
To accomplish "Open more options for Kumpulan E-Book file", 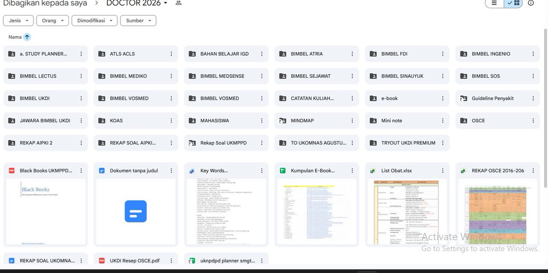I will pyautogui.click(x=352, y=171).
